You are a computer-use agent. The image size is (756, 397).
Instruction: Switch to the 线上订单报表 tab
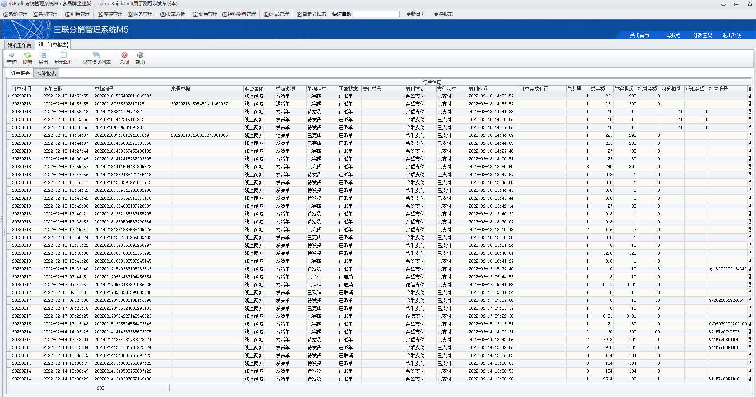[x=53, y=45]
